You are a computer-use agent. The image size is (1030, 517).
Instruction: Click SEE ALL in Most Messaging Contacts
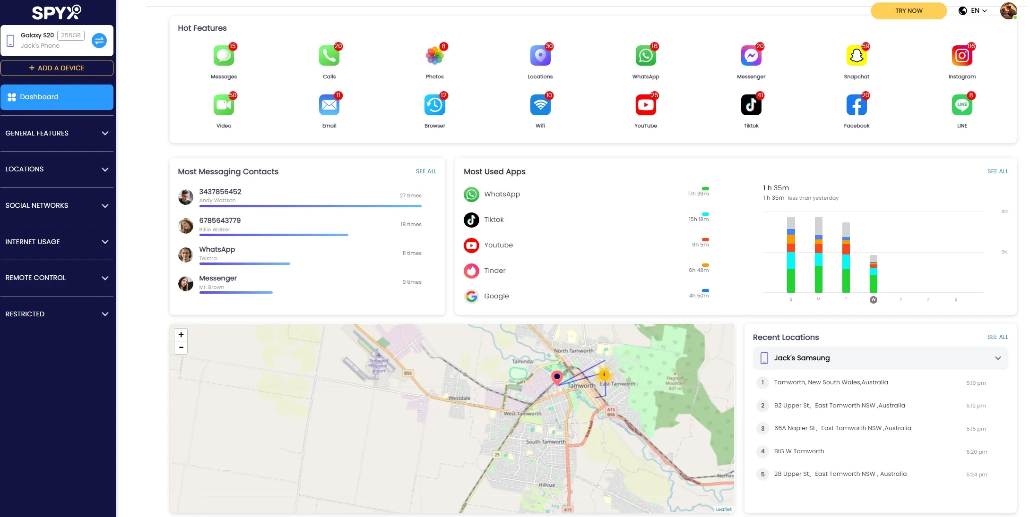click(426, 171)
